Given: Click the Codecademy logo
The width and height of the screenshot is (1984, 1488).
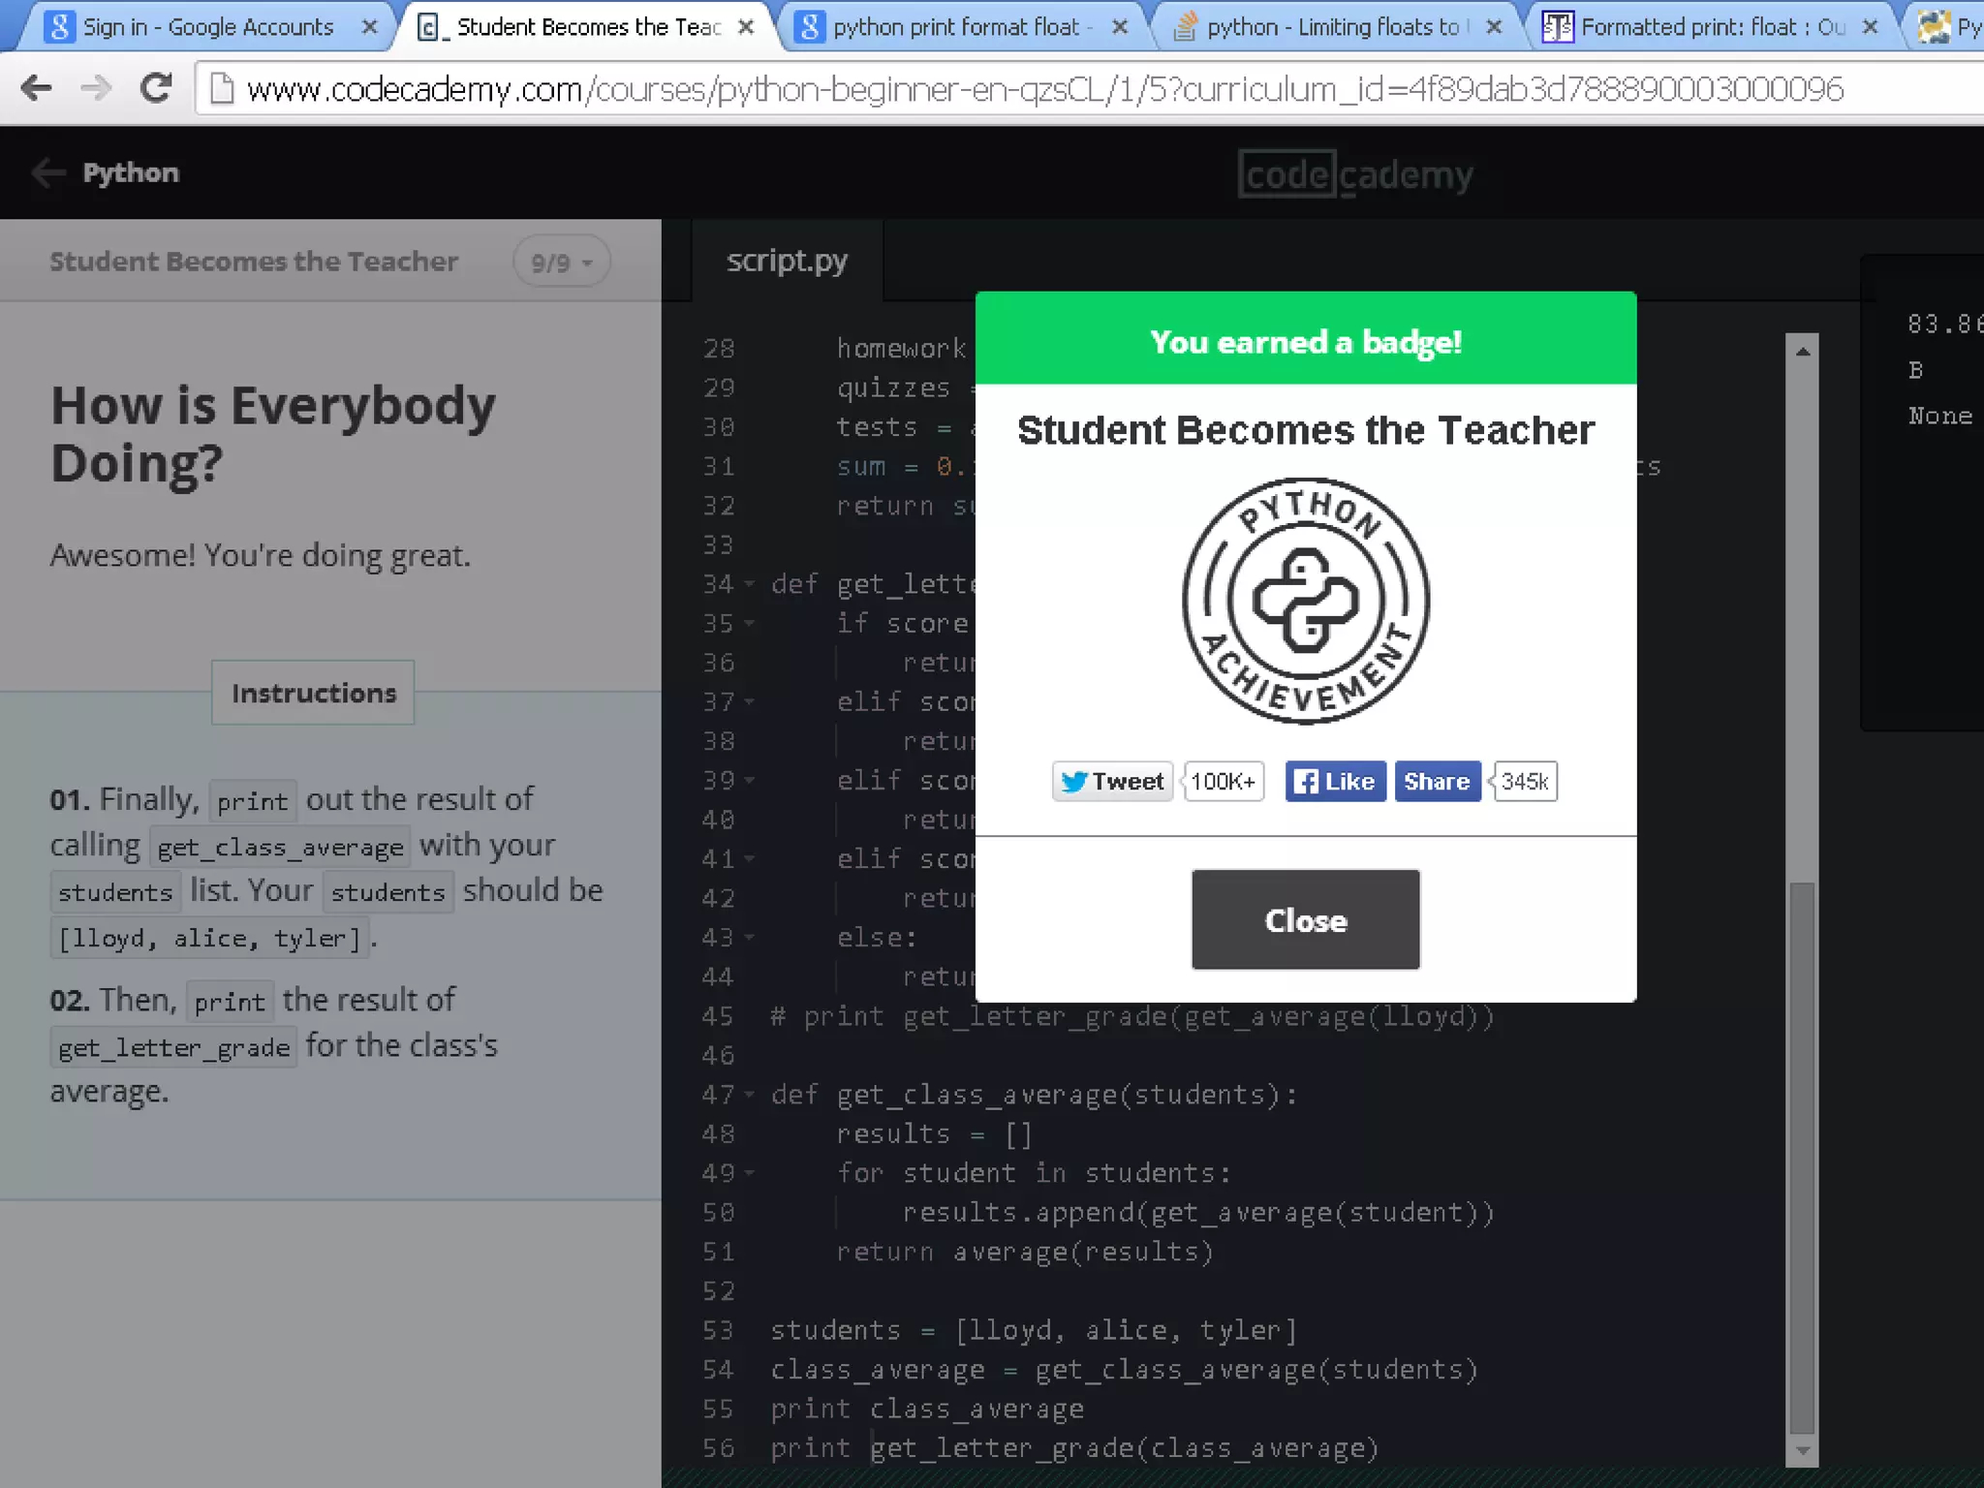Looking at the screenshot, I should pyautogui.click(x=1355, y=174).
